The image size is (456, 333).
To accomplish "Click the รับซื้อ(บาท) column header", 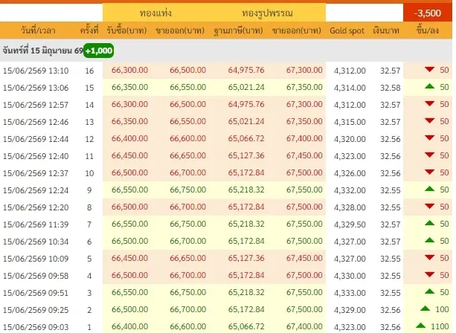I will 126,30.
